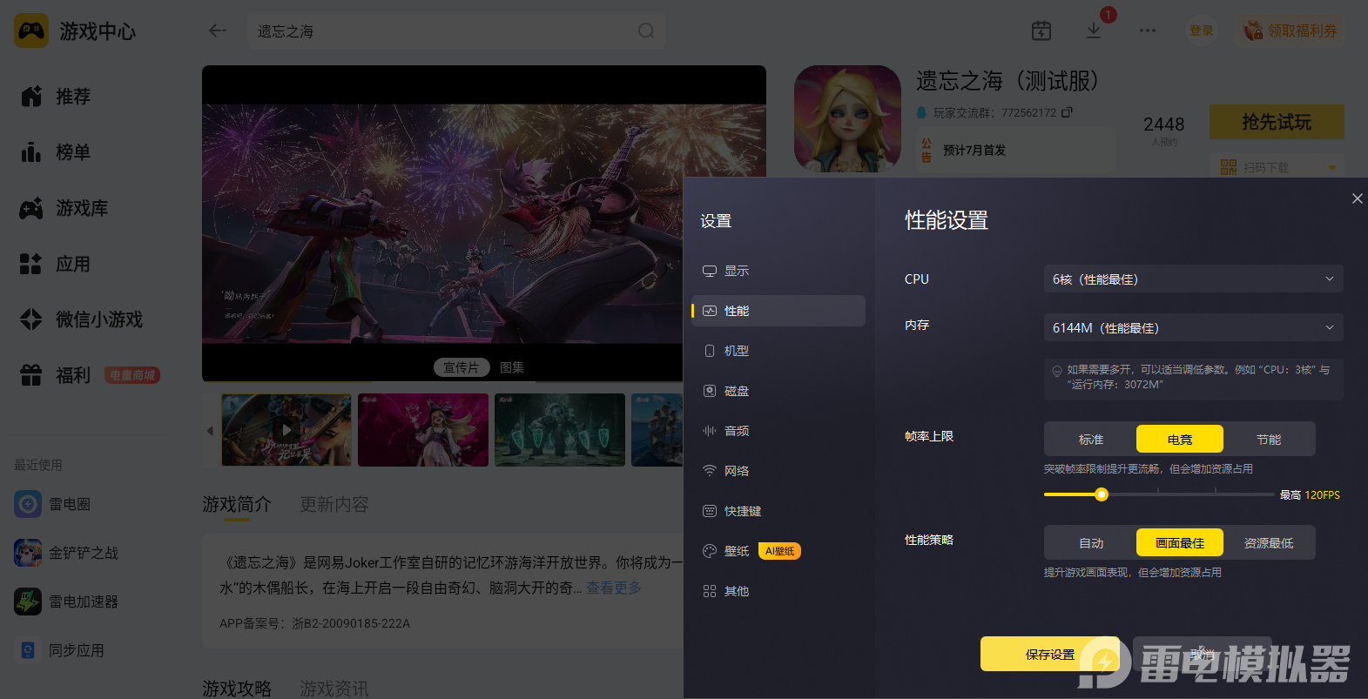1368x699 pixels.
Task: Open Network (网络) settings section
Action: [x=778, y=471]
